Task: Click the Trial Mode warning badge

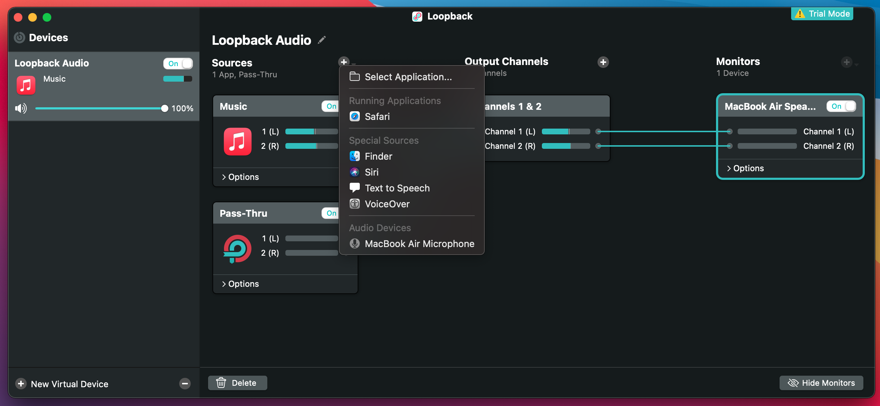Action: (x=822, y=14)
